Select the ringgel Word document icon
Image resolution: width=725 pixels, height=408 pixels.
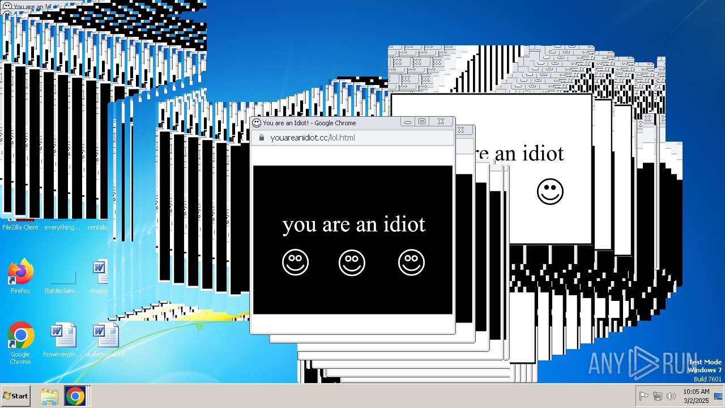click(100, 277)
